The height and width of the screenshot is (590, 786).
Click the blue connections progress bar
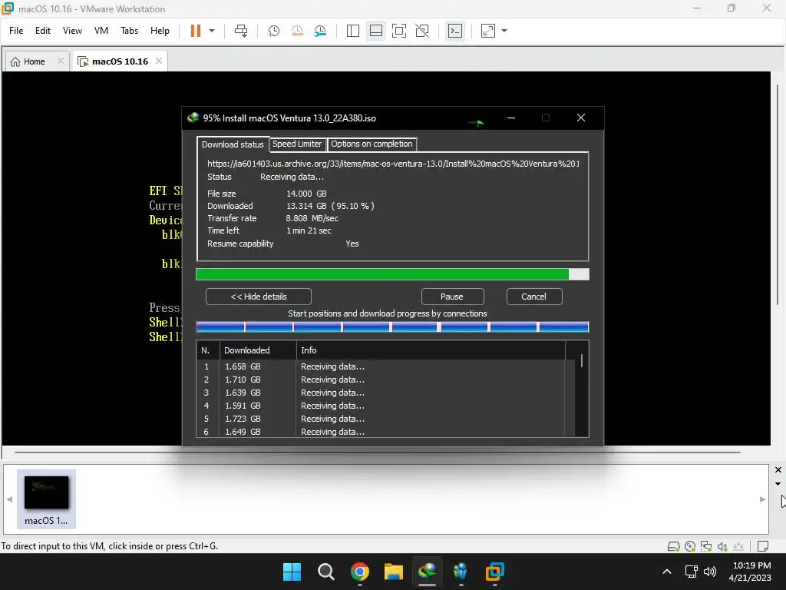click(x=392, y=327)
